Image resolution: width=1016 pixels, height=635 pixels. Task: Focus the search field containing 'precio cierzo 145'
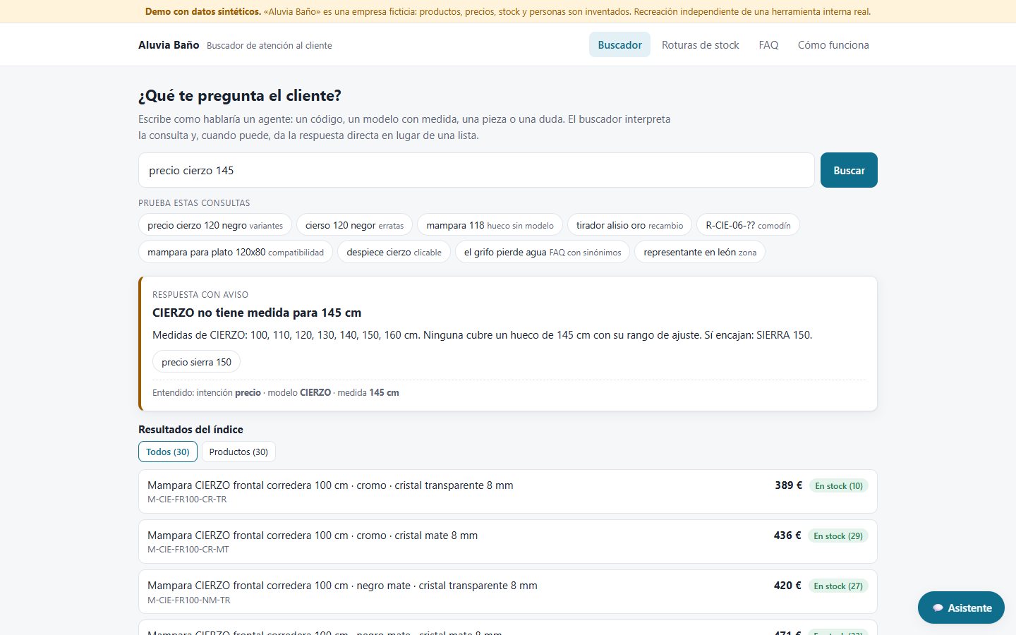(x=476, y=170)
